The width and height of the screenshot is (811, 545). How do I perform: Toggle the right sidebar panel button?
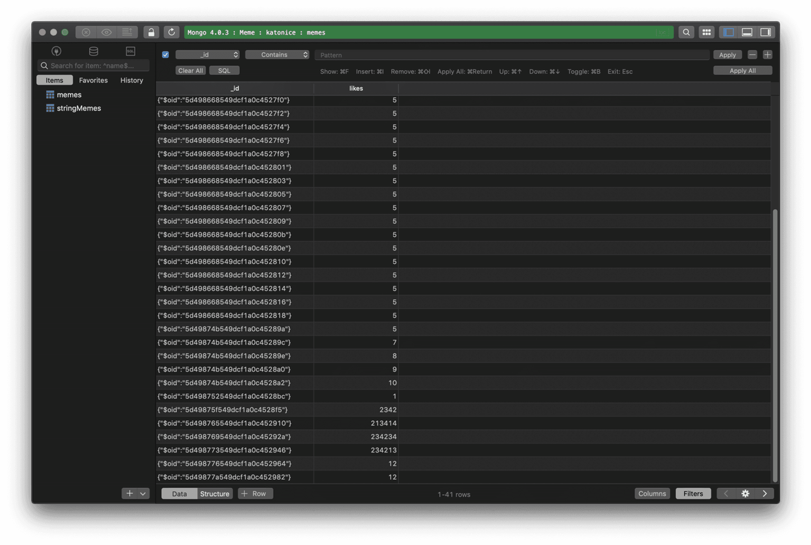tap(766, 32)
